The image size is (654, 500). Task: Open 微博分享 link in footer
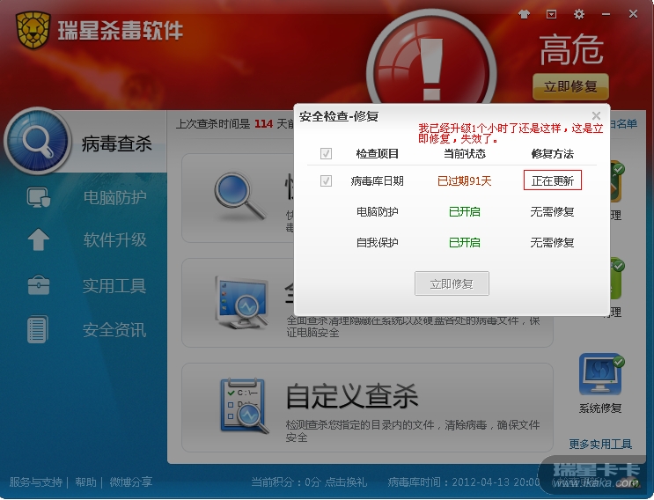[x=130, y=482]
